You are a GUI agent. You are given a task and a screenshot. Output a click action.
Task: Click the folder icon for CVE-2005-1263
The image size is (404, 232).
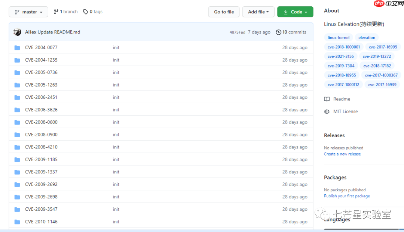pyautogui.click(x=17, y=85)
